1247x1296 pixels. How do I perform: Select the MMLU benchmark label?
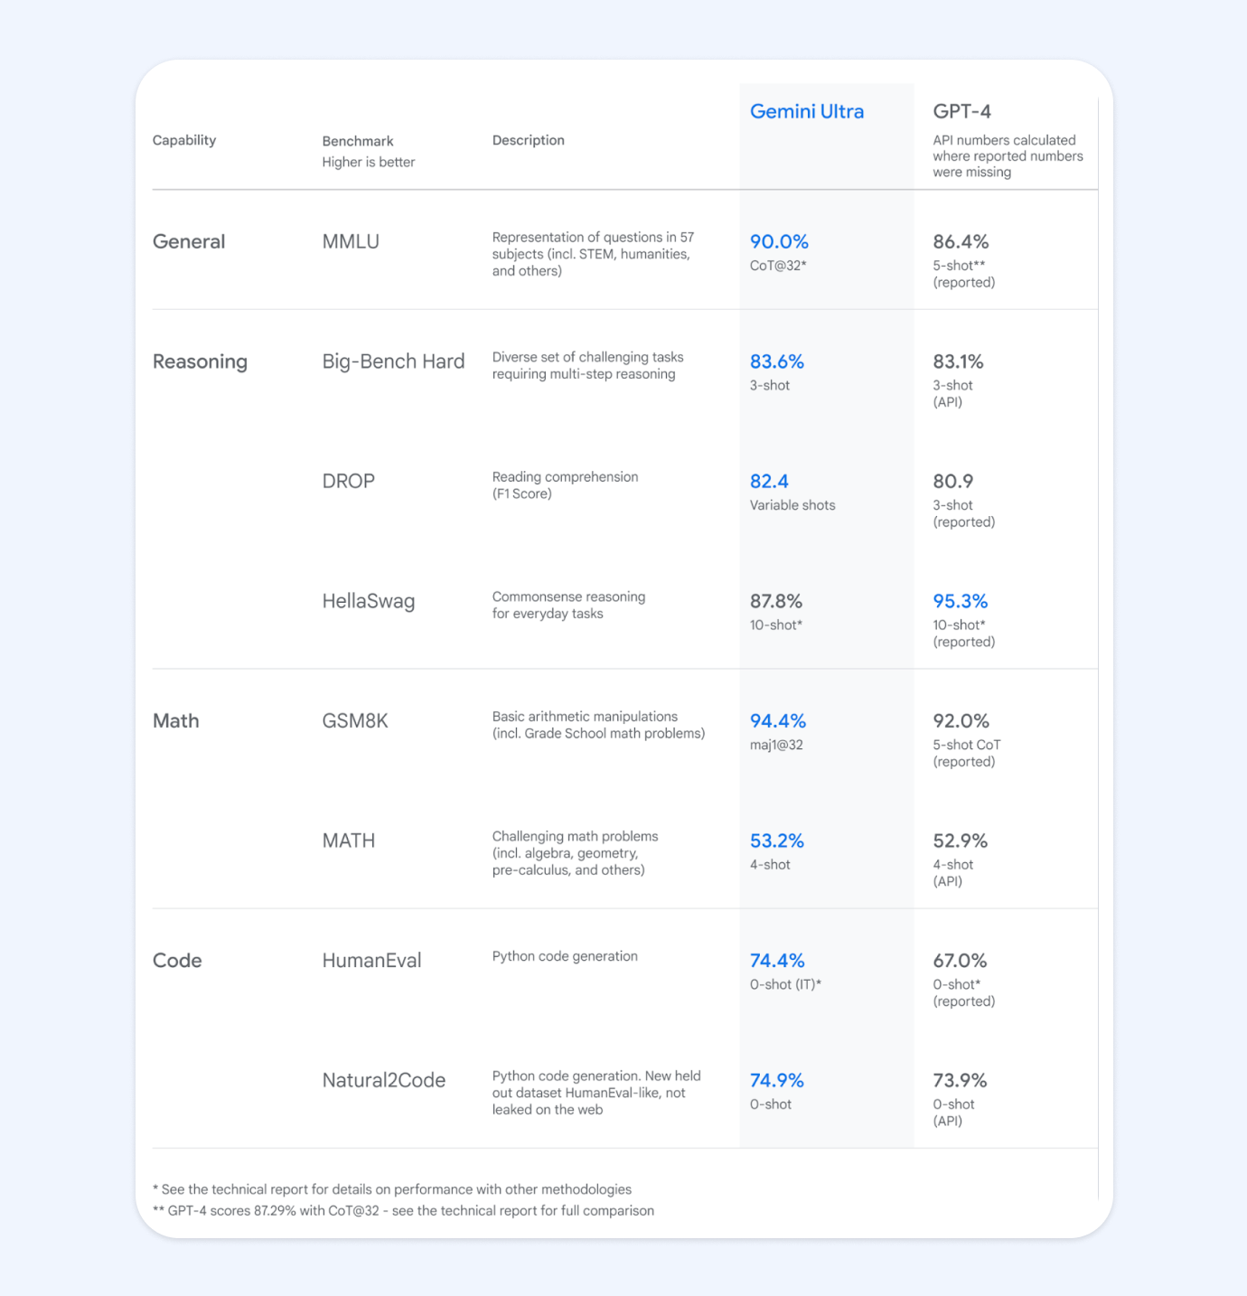pos(351,241)
